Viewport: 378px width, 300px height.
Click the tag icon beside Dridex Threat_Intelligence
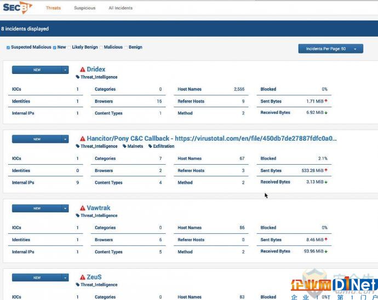(x=77, y=77)
